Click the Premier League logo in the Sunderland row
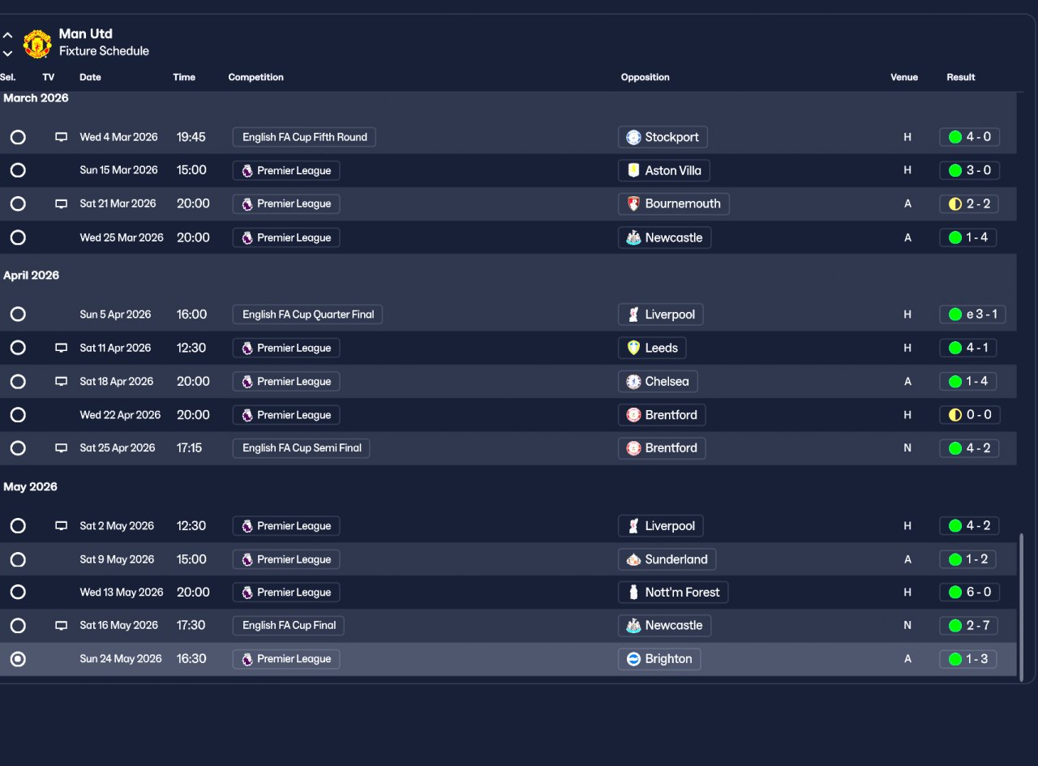This screenshot has height=766, width=1038. [247, 559]
